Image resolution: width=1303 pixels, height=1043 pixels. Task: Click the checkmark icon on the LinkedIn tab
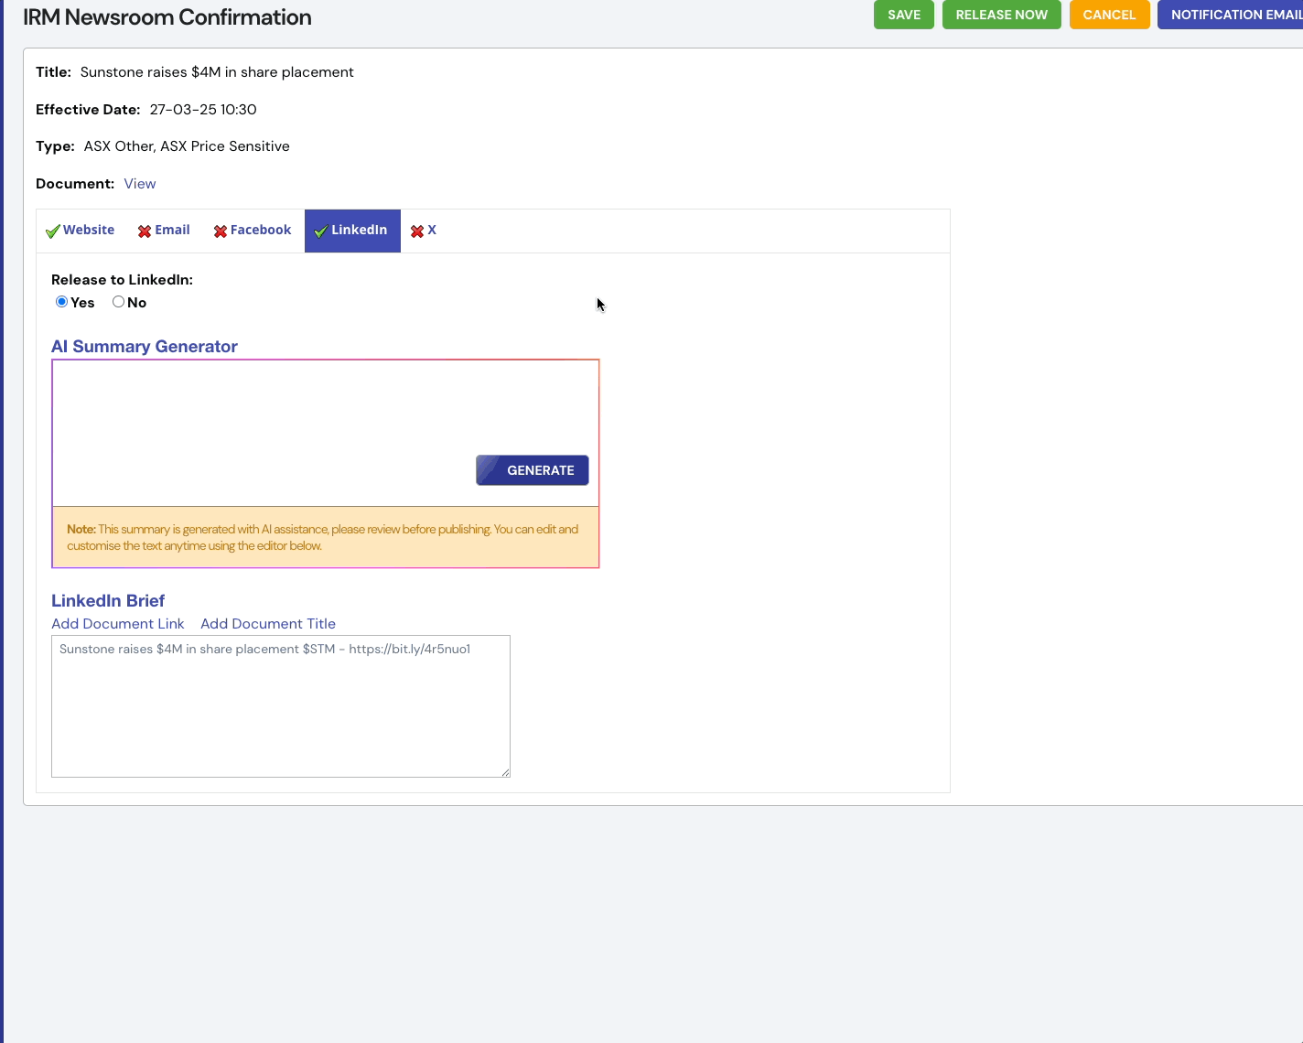click(320, 231)
